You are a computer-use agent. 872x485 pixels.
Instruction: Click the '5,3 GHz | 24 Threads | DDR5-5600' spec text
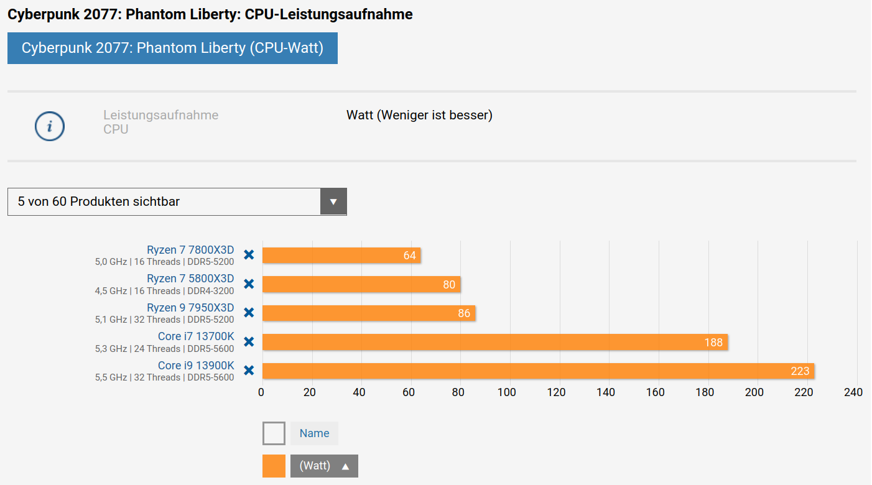(164, 349)
